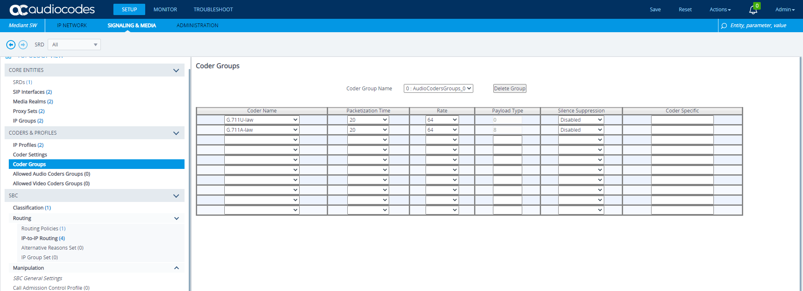Open the Coder Group Name dropdown
Screen dimensions: 803x291
(438, 89)
